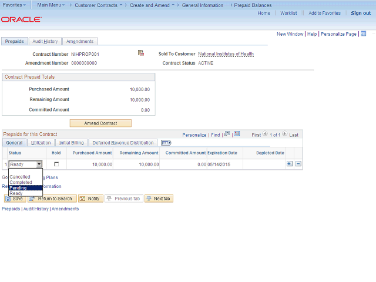Click Return to Search button

pos(52,199)
